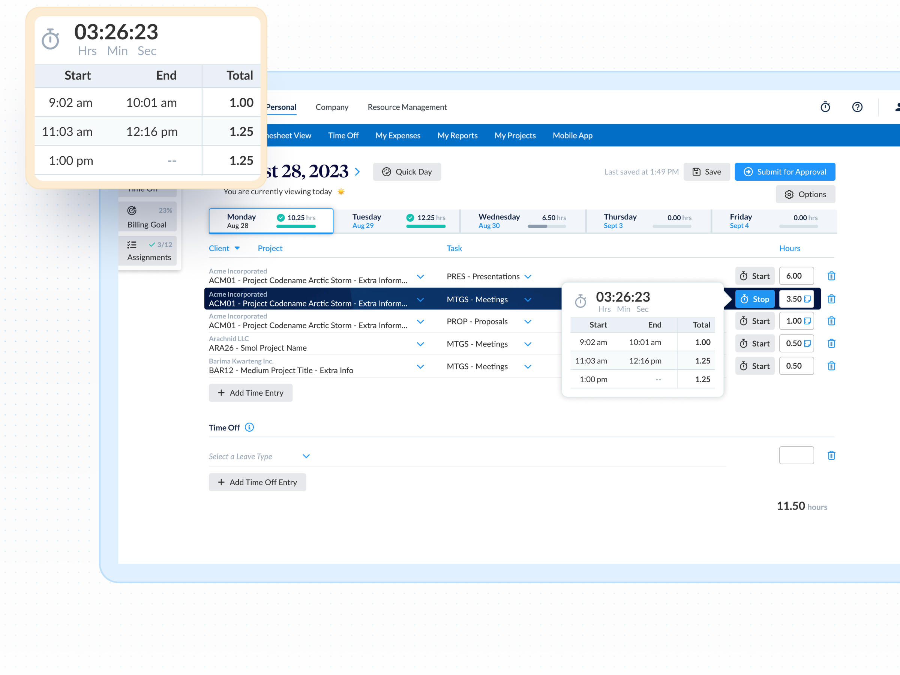Image resolution: width=900 pixels, height=675 pixels.
Task: Start timer for PRES - Presentations row
Action: [x=754, y=276]
